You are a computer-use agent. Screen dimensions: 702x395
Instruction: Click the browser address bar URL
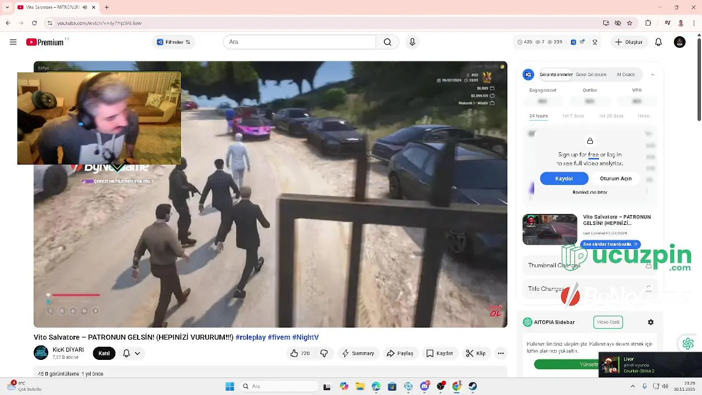coord(99,23)
